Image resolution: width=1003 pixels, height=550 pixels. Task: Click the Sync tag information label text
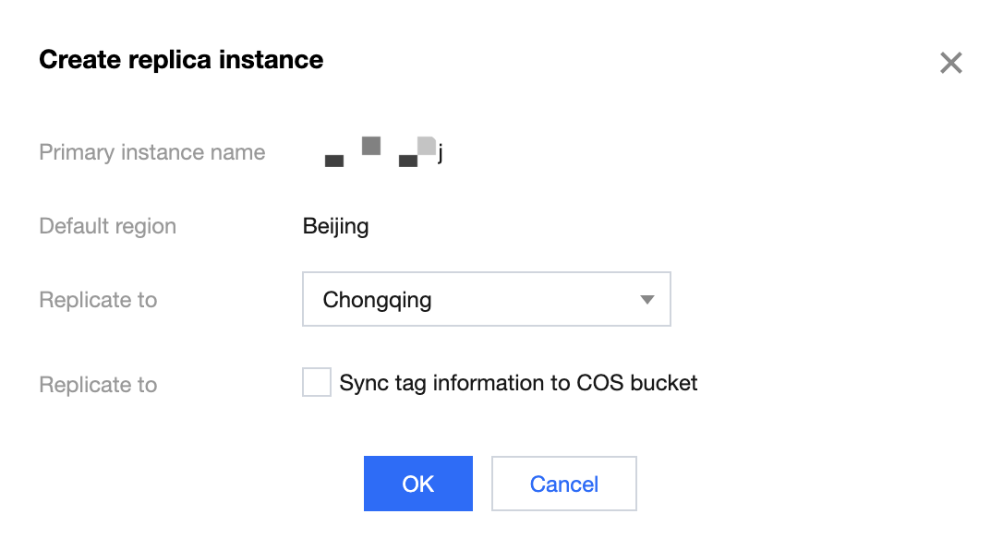518,383
